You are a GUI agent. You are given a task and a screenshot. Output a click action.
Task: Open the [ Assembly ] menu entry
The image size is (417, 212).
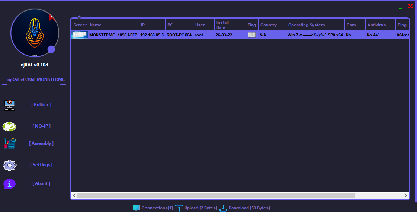coord(41,143)
